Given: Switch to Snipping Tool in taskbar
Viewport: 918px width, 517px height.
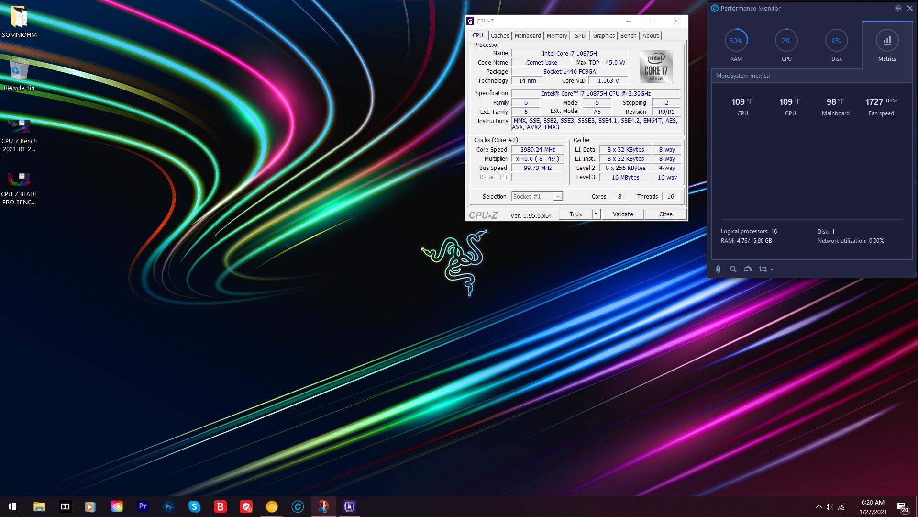Looking at the screenshot, I should click(x=323, y=506).
